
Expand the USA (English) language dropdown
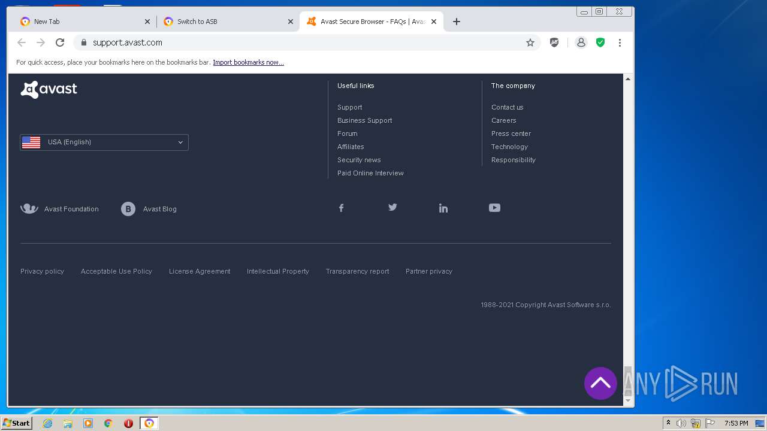(104, 142)
